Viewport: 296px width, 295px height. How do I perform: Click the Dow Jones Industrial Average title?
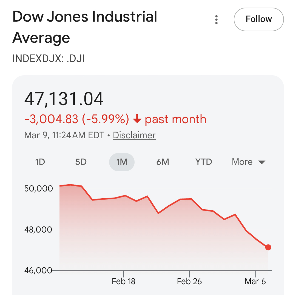[85, 27]
